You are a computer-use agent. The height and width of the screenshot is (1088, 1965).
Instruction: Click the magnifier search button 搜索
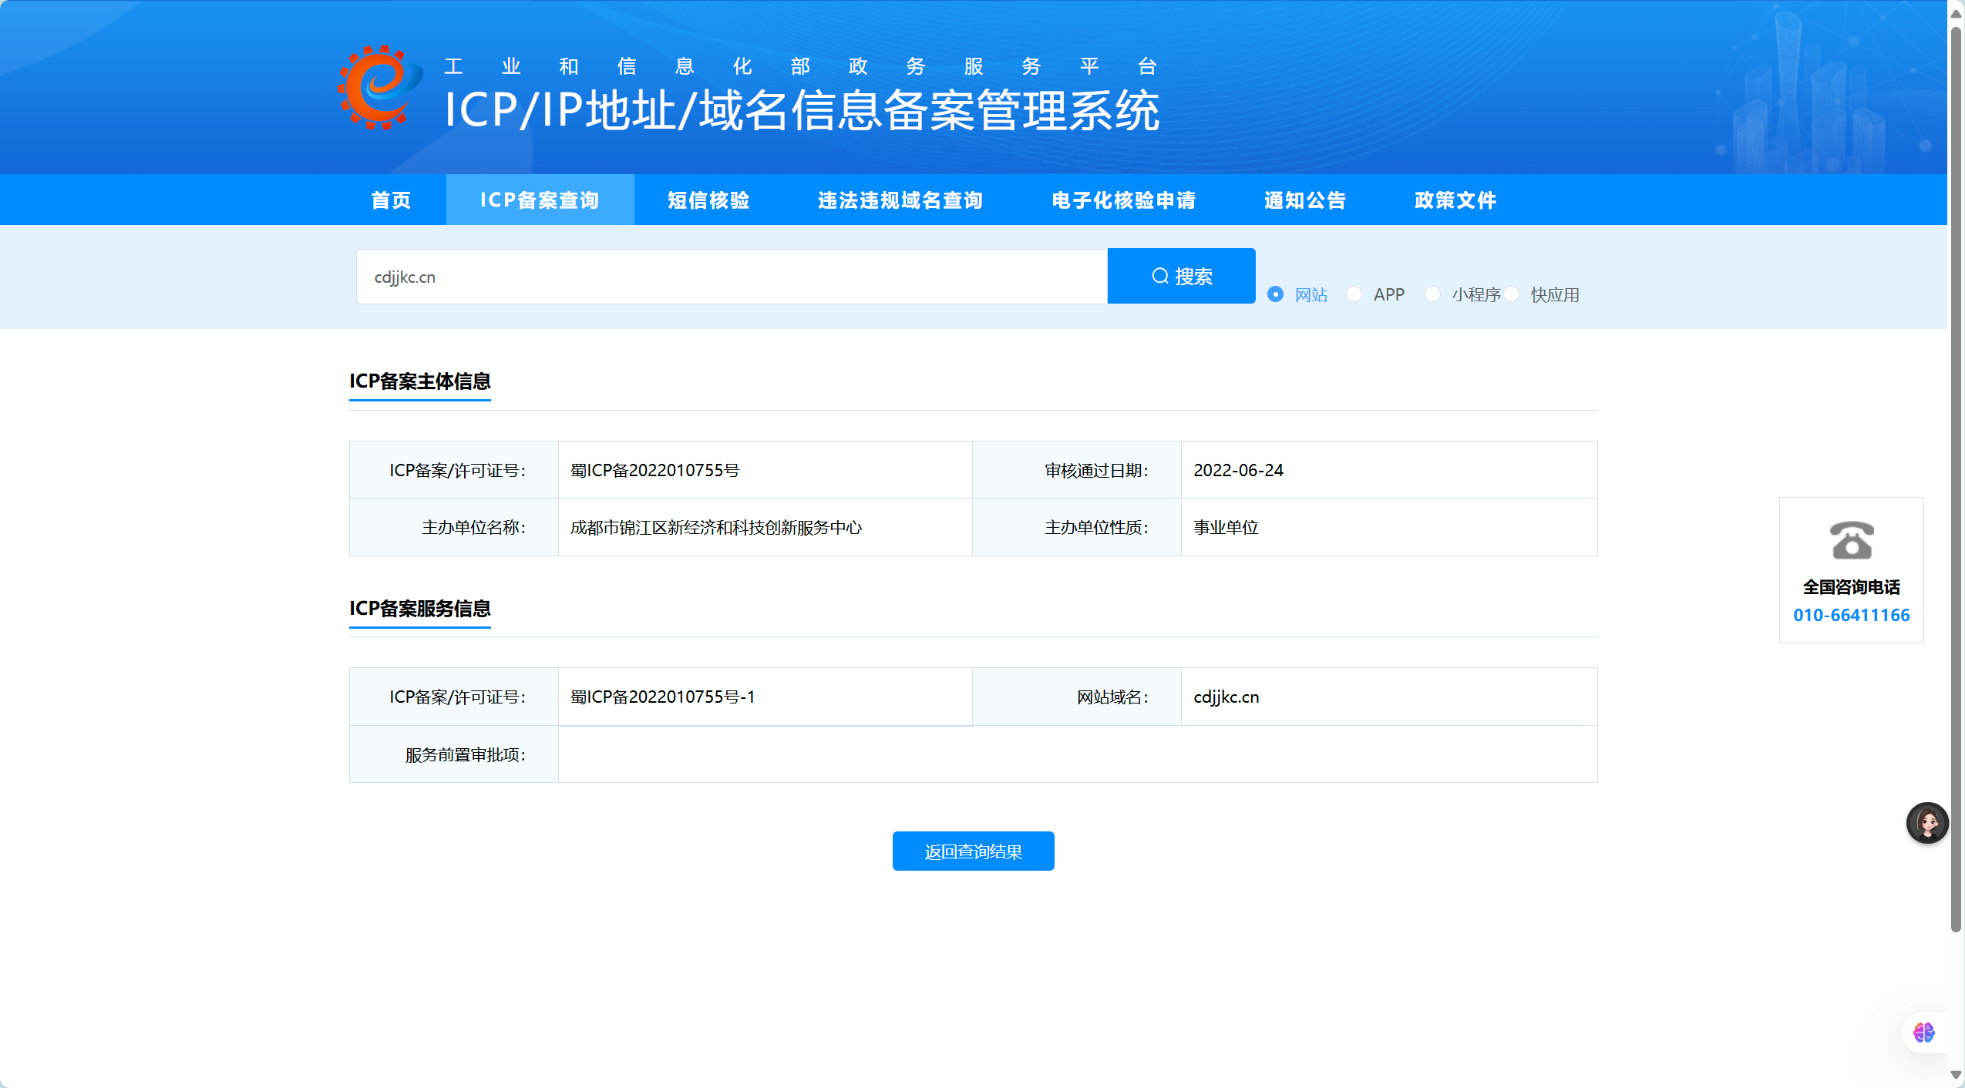(x=1181, y=276)
